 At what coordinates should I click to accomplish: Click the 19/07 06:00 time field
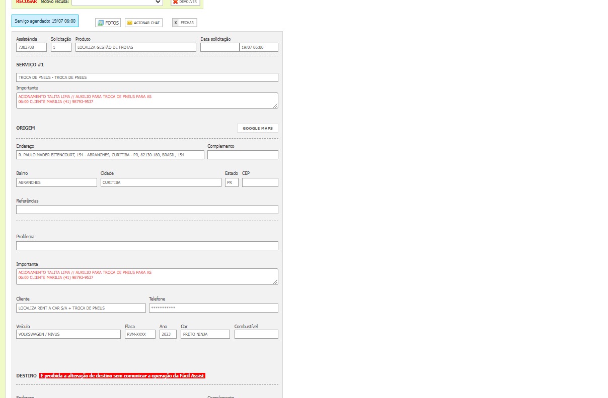coord(259,47)
